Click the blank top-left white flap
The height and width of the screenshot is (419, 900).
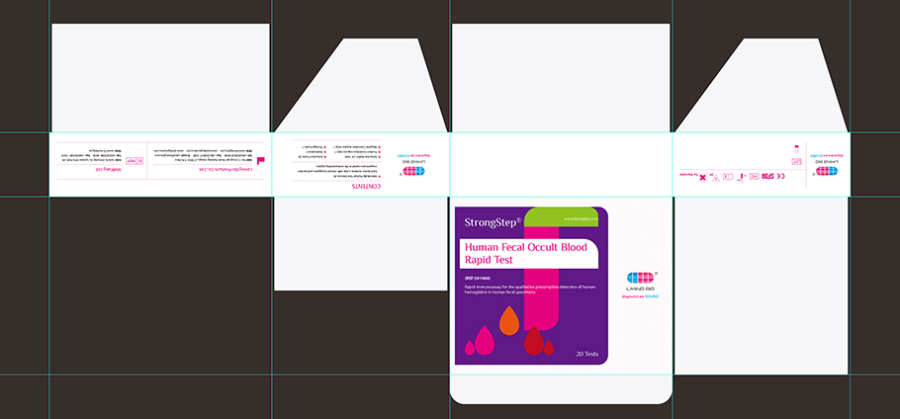coord(160,77)
